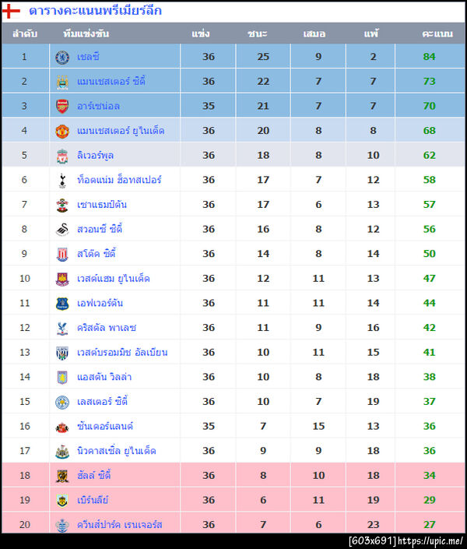This screenshot has width=467, height=549.
Task: Open the แอสตัน วิลล่า team link
Action: pos(104,377)
